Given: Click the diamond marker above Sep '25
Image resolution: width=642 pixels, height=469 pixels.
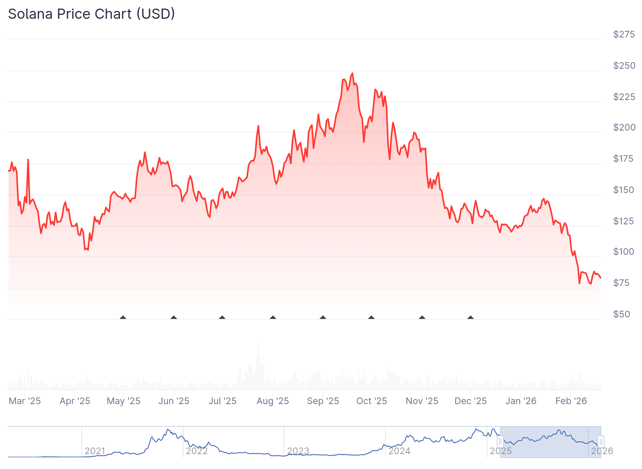Looking at the screenshot, I should click(323, 318).
